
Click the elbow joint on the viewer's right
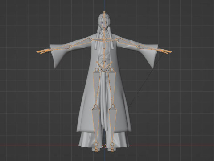click(138, 46)
